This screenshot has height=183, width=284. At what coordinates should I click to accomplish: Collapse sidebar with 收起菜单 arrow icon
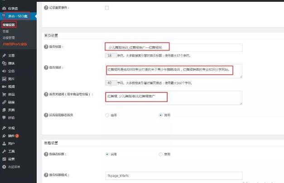pos(4,167)
